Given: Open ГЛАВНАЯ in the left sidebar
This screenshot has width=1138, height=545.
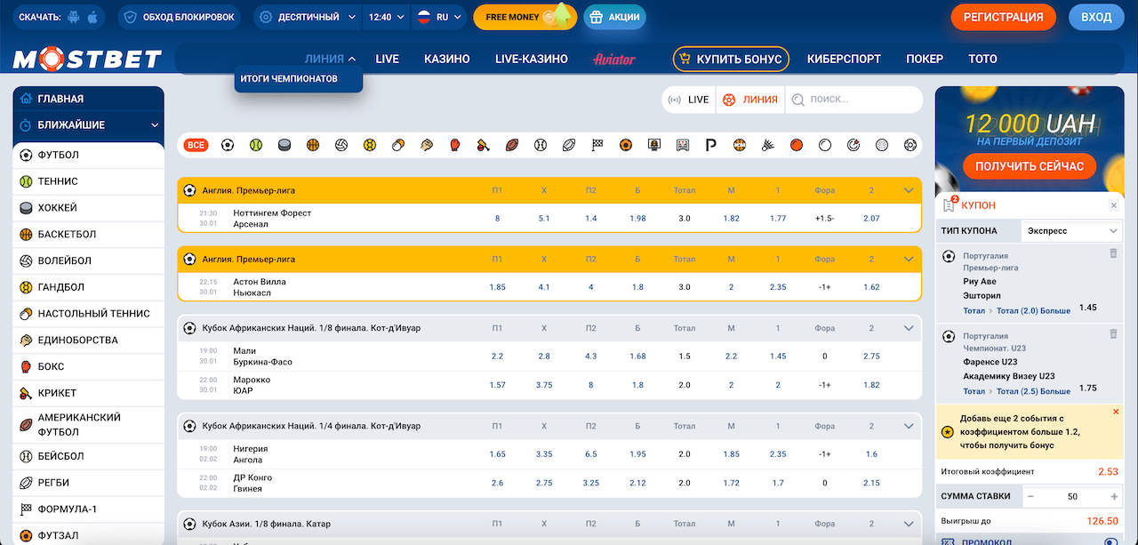Looking at the screenshot, I should [88, 99].
